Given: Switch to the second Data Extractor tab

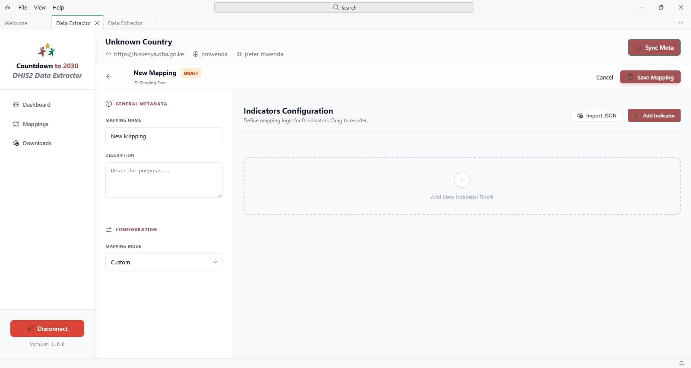Looking at the screenshot, I should coord(126,23).
